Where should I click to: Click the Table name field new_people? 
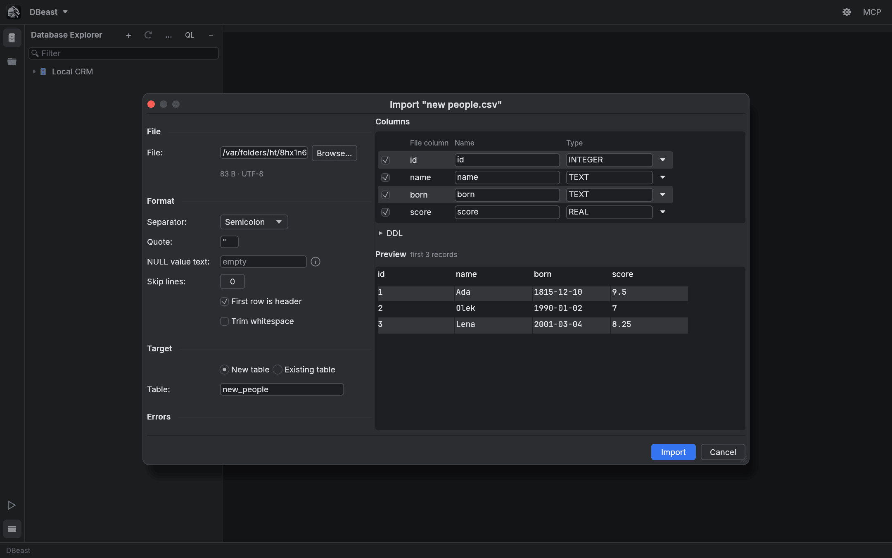coord(282,389)
